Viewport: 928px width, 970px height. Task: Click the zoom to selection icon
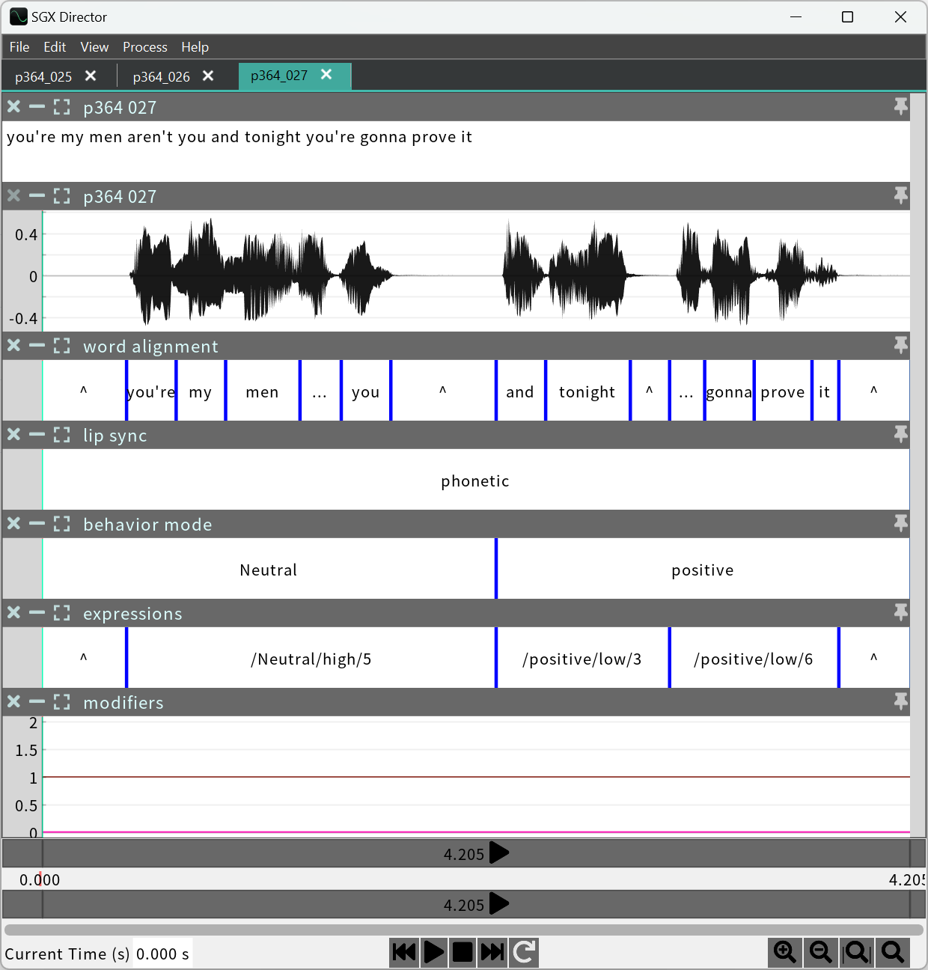[856, 952]
